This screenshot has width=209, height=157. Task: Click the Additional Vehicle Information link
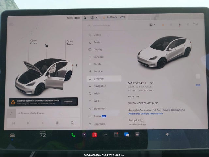[146, 114]
